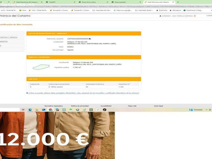Image resolution: width=212 pixels, height=159 pixels.
Task: Open the Inbox bookmark
Action: [23, 10]
